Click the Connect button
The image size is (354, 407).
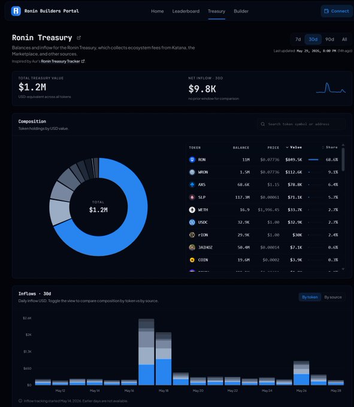coord(337,11)
